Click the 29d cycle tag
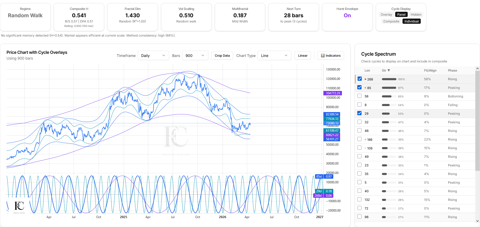Screen dimensions: 480x227 (x=319, y=191)
